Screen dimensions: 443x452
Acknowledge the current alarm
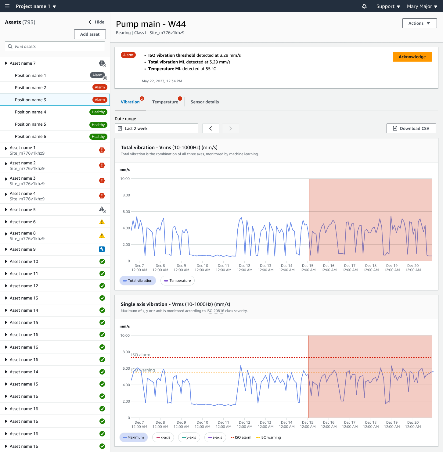pyautogui.click(x=412, y=57)
